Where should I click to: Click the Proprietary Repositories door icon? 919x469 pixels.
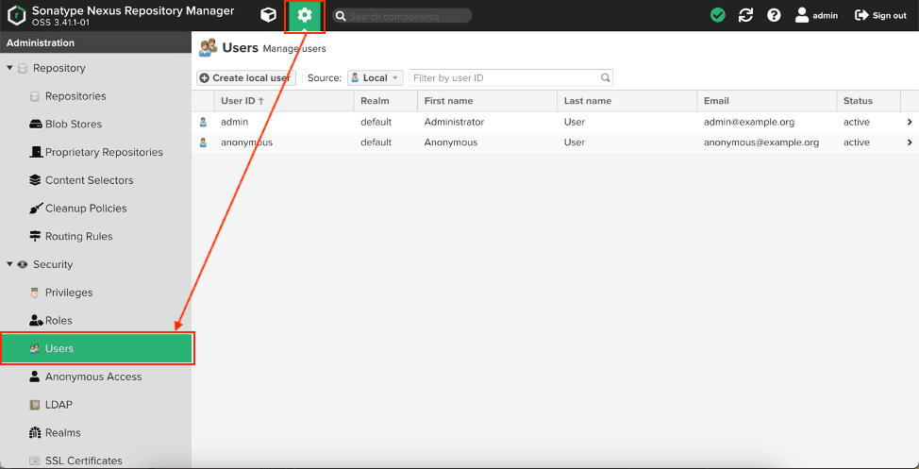click(x=35, y=153)
